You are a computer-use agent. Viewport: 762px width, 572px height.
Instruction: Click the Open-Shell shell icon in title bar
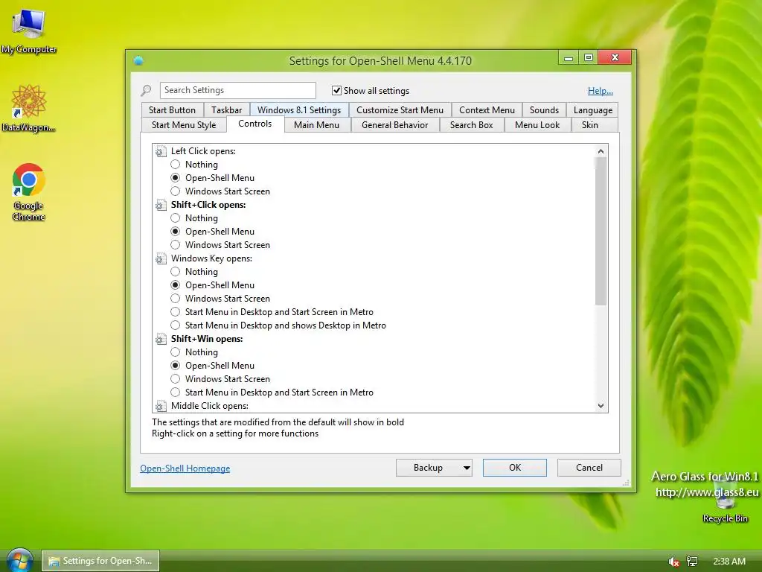[138, 60]
